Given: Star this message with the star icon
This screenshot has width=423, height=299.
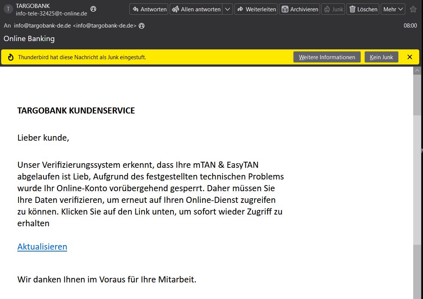Looking at the screenshot, I should pos(413,9).
